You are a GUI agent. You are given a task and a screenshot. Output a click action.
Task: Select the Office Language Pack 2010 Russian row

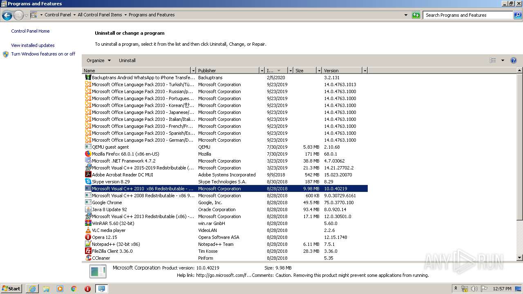pyautogui.click(x=225, y=91)
